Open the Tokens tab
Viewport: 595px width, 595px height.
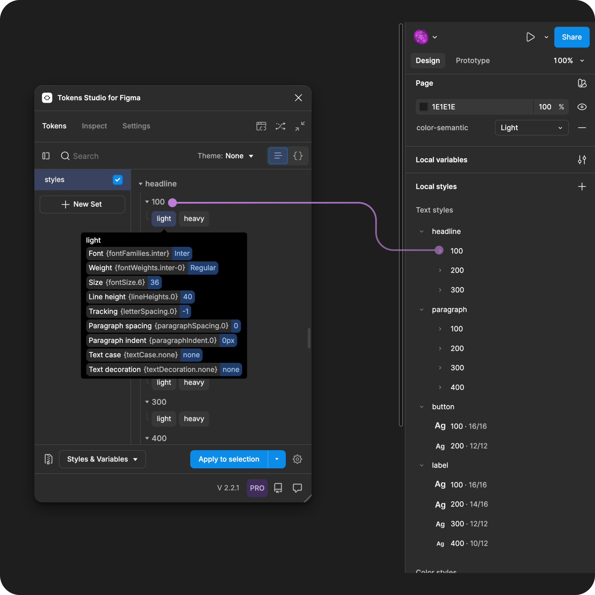point(54,126)
